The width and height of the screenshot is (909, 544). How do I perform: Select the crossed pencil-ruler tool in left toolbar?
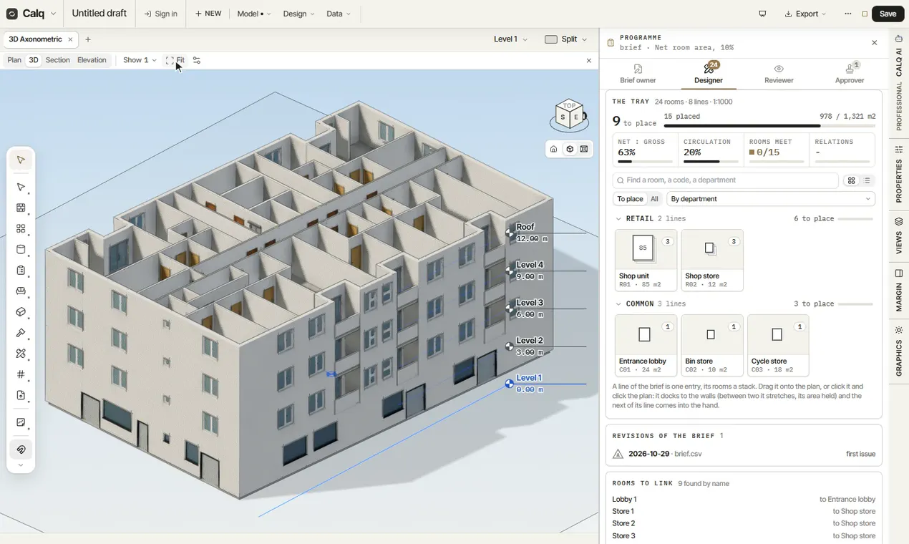point(21,354)
